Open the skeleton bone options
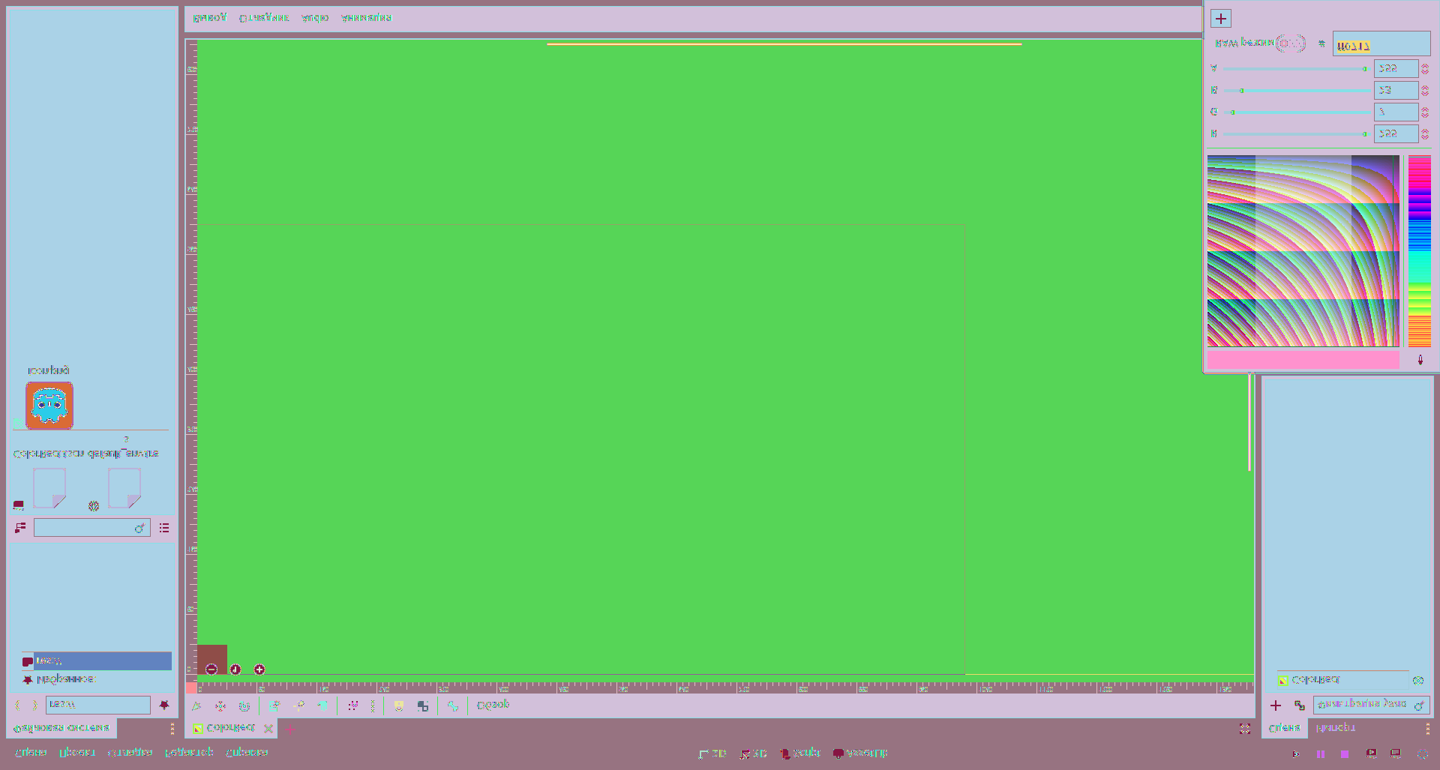The image size is (1440, 770). (453, 706)
